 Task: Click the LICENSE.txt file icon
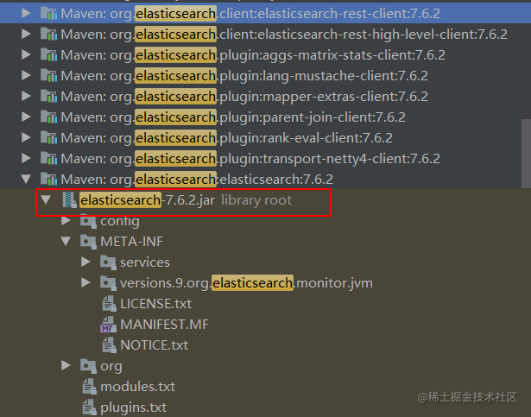(110, 304)
